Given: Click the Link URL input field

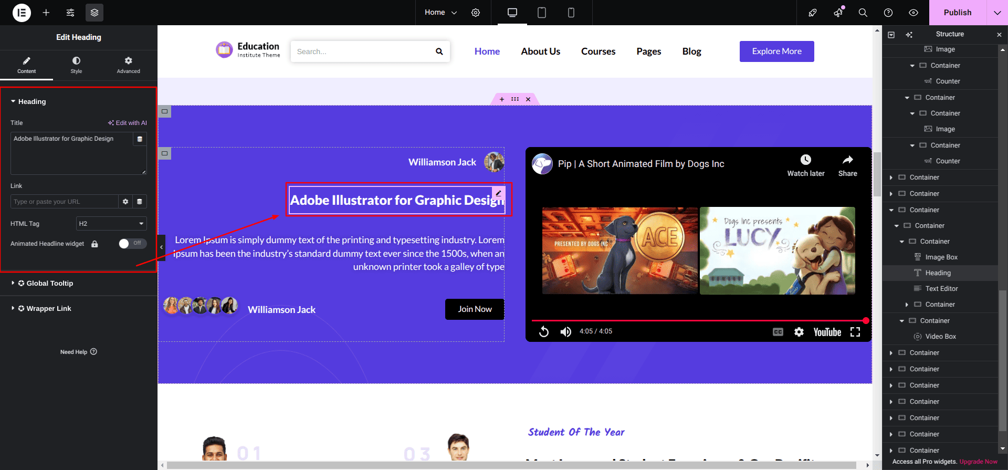Looking at the screenshot, I should tap(64, 202).
